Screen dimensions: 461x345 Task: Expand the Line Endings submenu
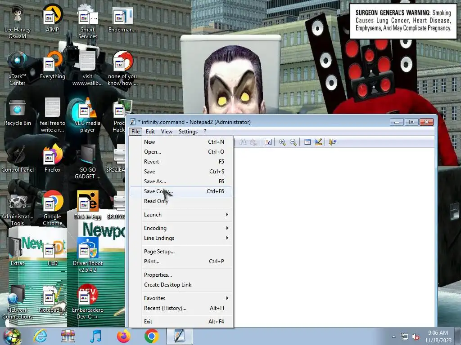[181, 238]
